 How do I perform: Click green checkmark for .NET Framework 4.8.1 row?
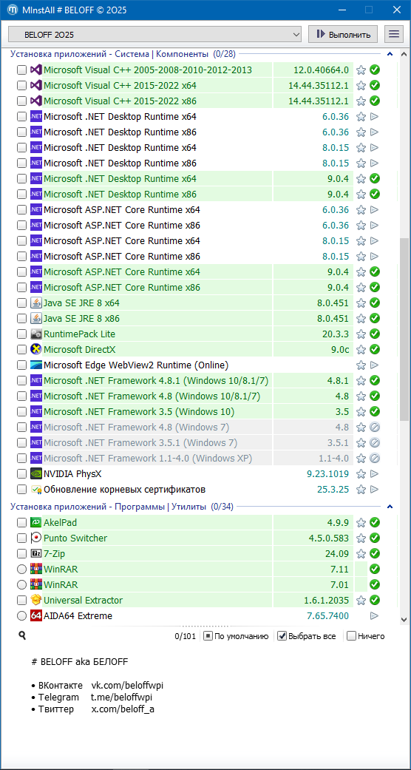[375, 381]
